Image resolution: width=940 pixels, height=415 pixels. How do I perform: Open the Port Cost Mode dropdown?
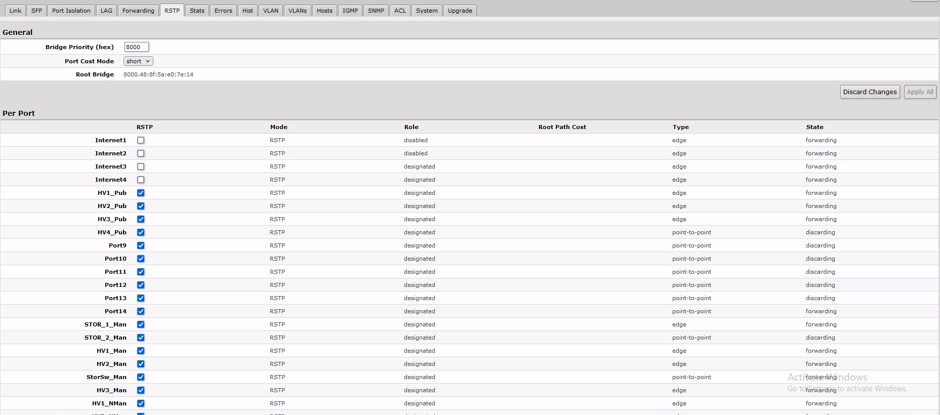[138, 61]
